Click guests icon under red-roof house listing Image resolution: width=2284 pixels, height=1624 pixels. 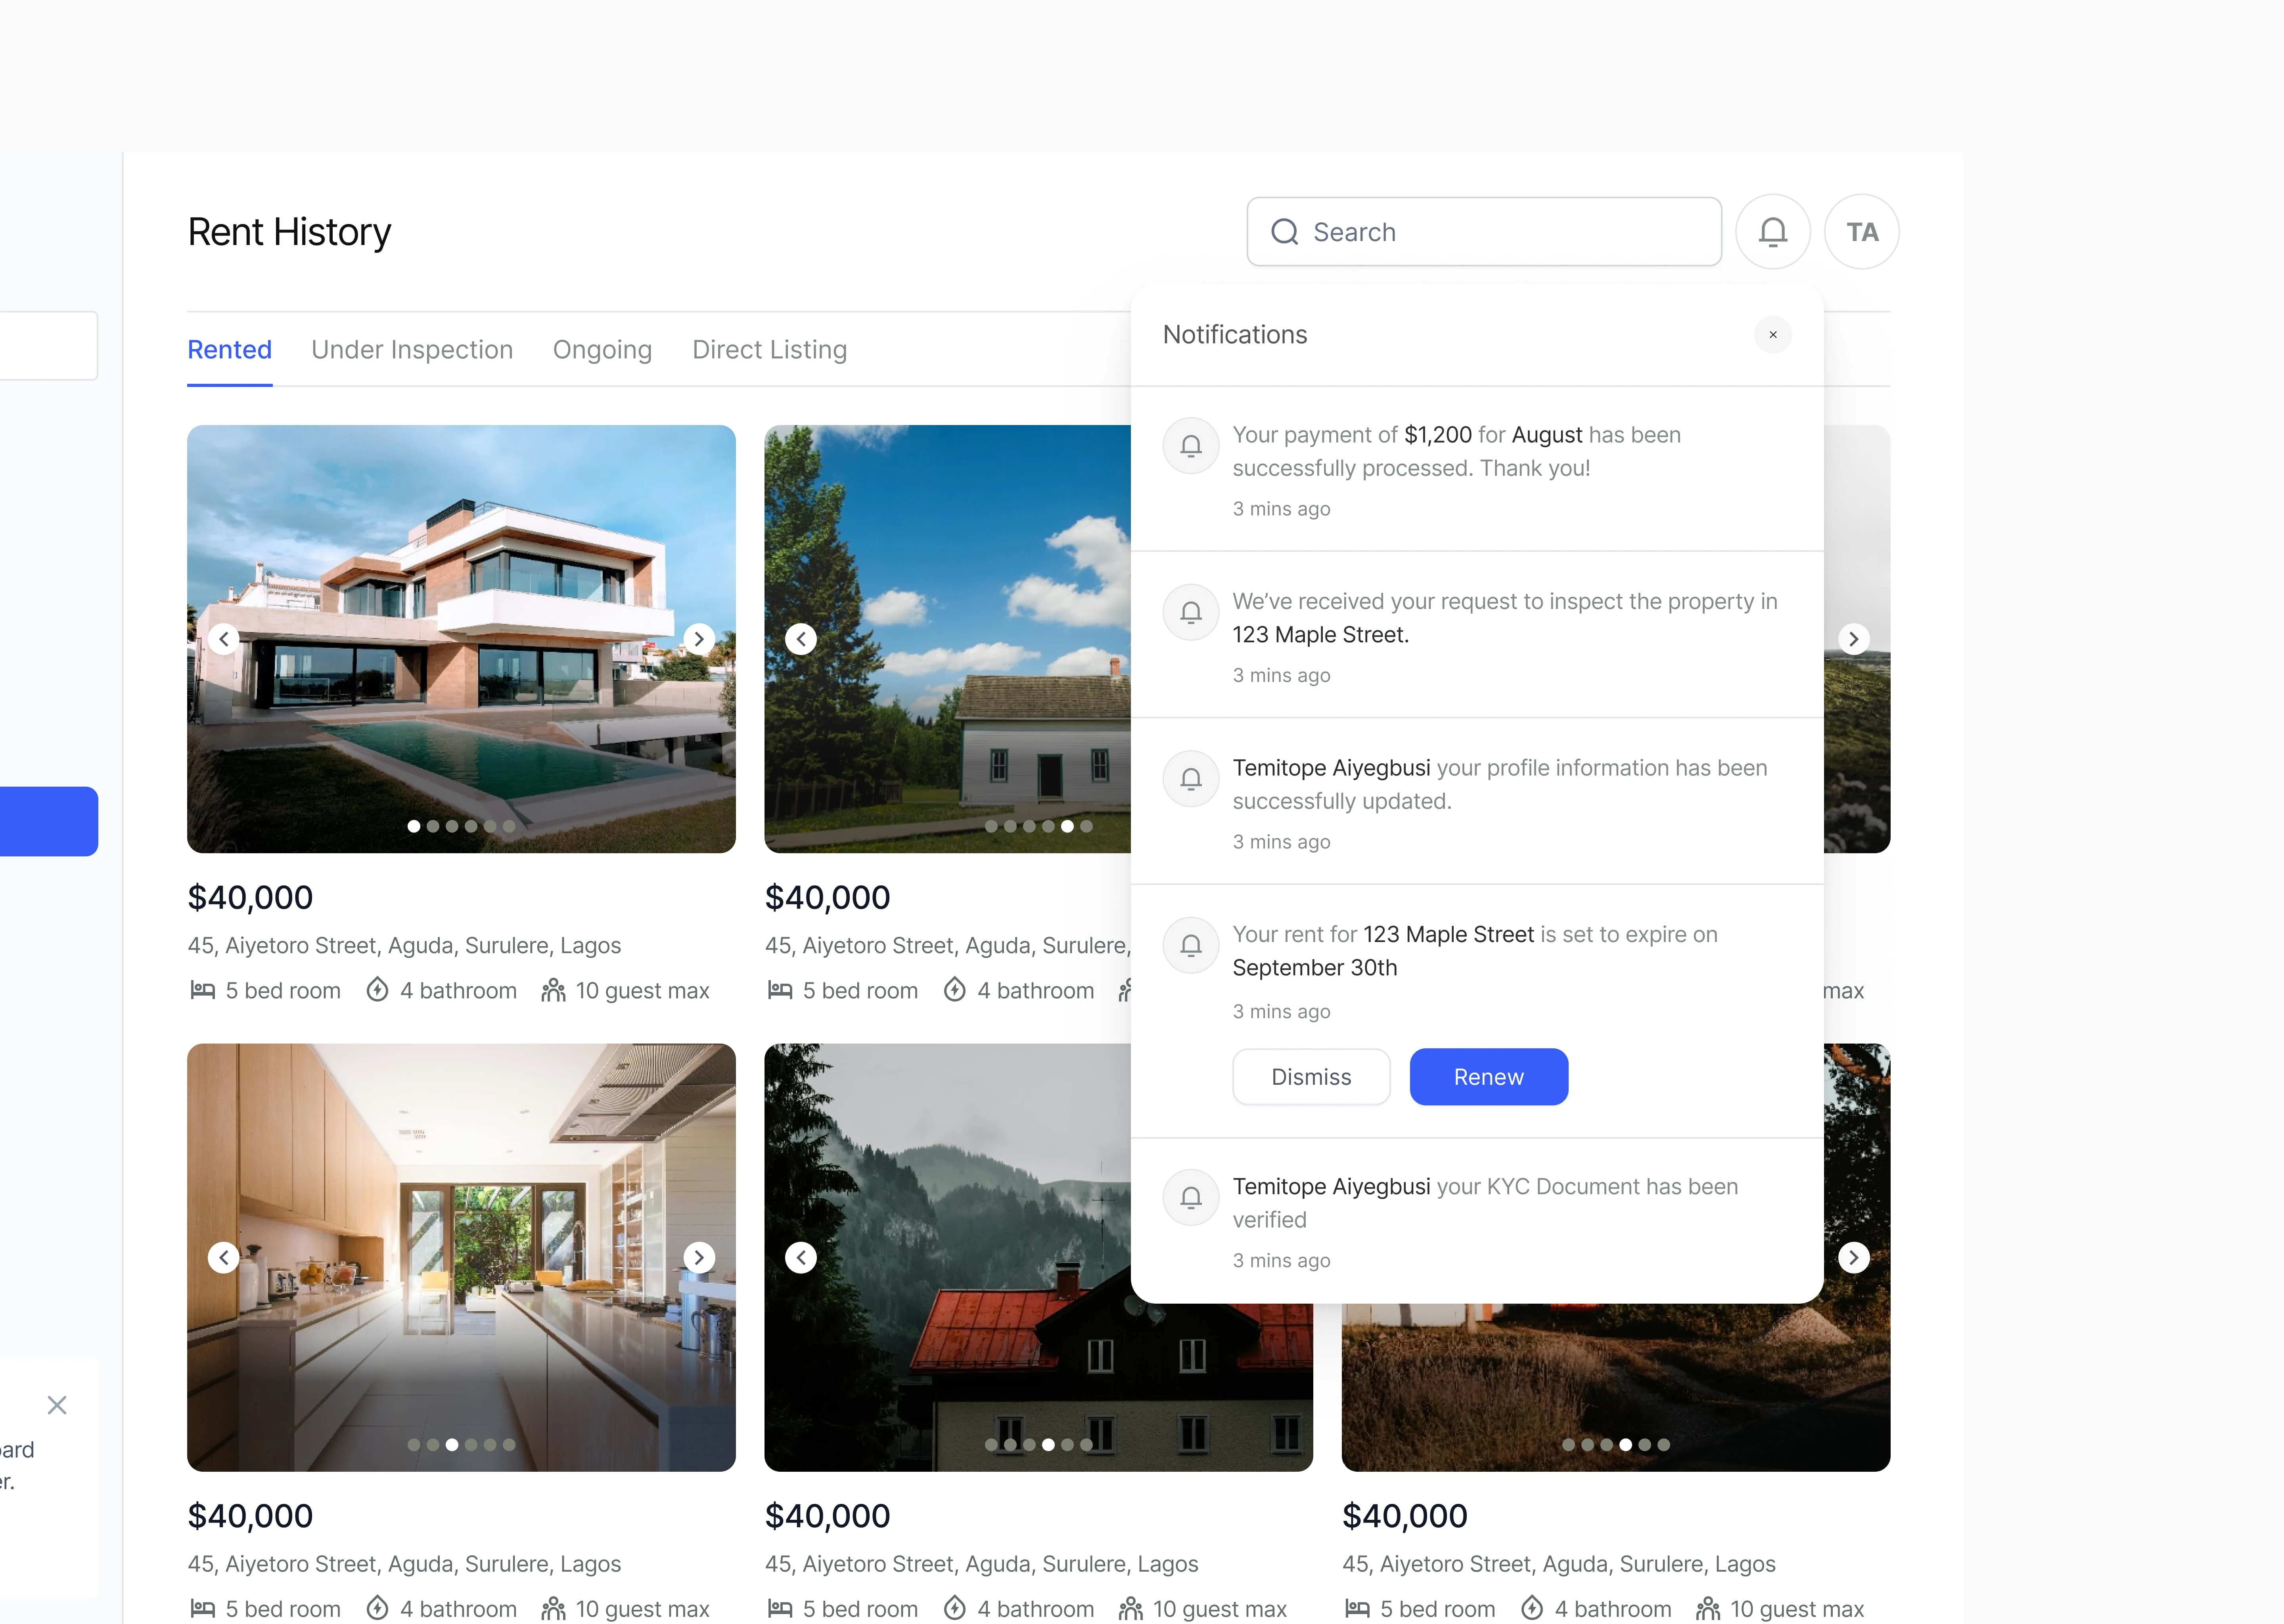pos(1130,1608)
